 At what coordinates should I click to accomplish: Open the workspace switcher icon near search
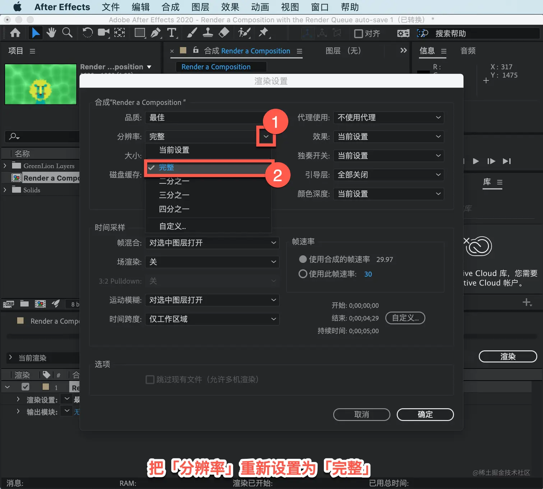403,33
